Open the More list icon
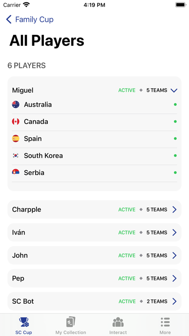The height and width of the screenshot is (336, 189). click(165, 322)
